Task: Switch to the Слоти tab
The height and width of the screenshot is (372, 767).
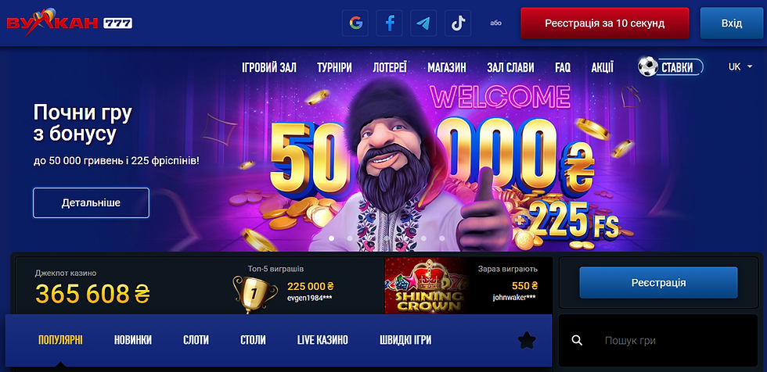Action: [x=196, y=340]
